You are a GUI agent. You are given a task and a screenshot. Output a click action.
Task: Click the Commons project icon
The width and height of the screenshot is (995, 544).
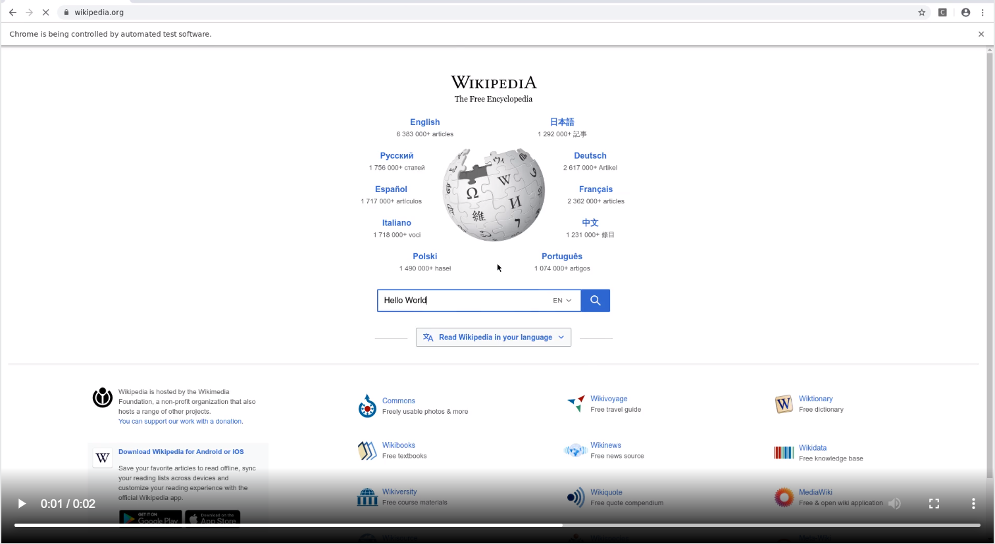(x=367, y=406)
